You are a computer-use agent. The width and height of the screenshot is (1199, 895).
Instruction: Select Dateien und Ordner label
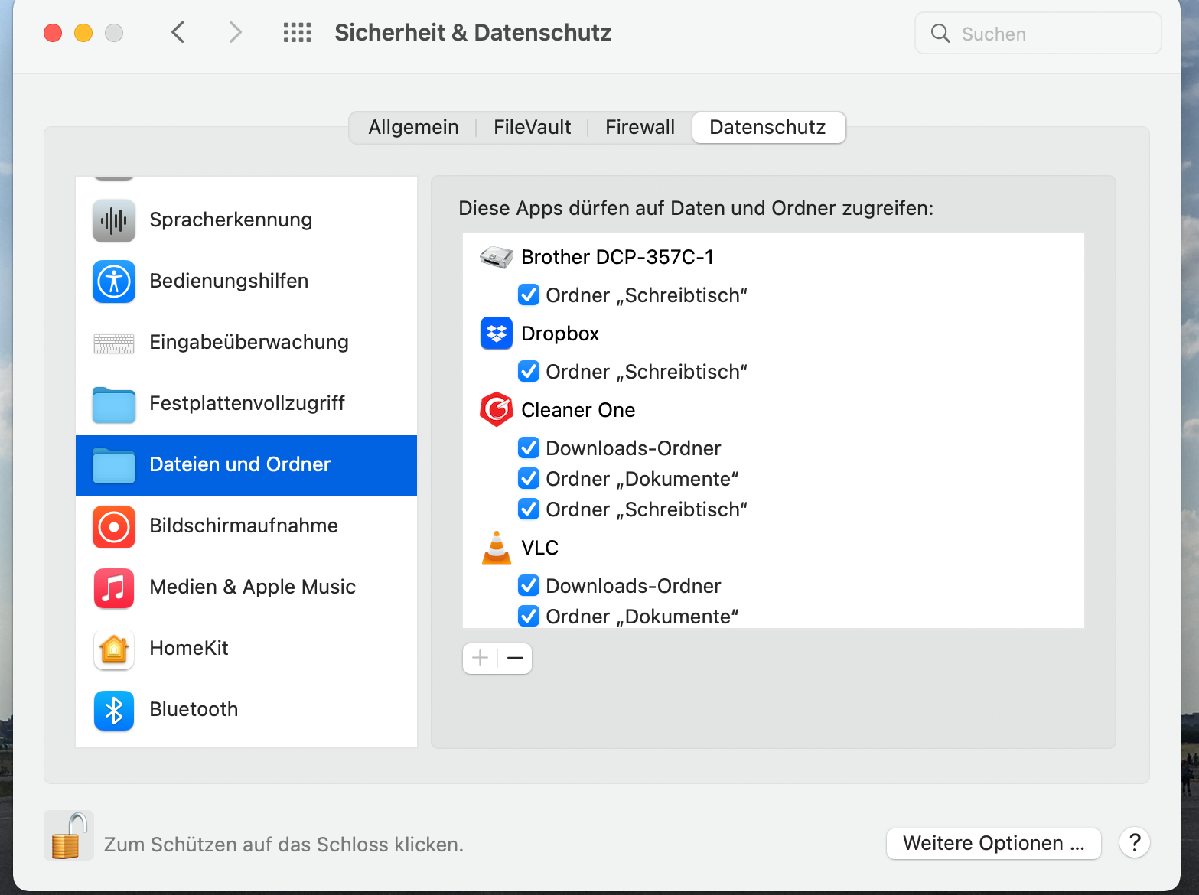[x=239, y=464]
